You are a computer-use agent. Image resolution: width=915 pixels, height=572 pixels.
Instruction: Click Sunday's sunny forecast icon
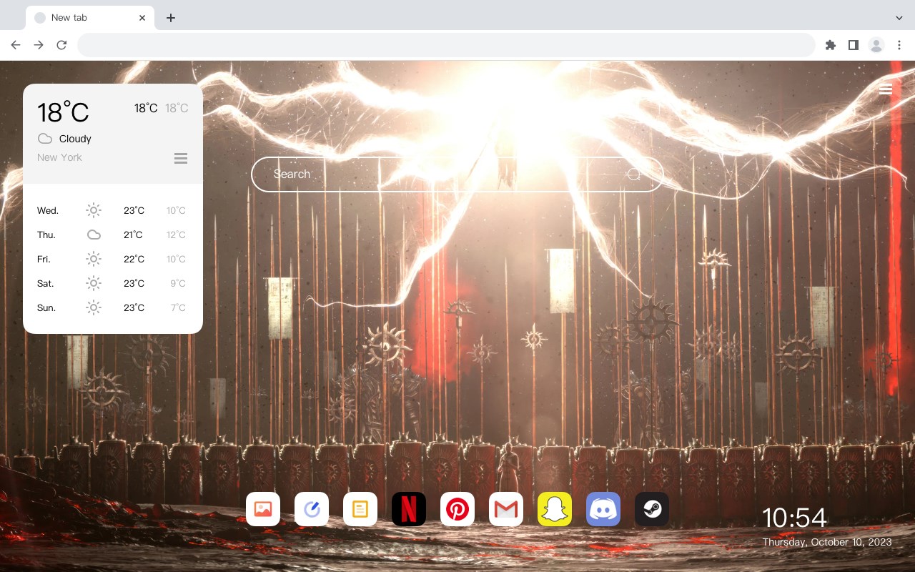[x=94, y=307]
